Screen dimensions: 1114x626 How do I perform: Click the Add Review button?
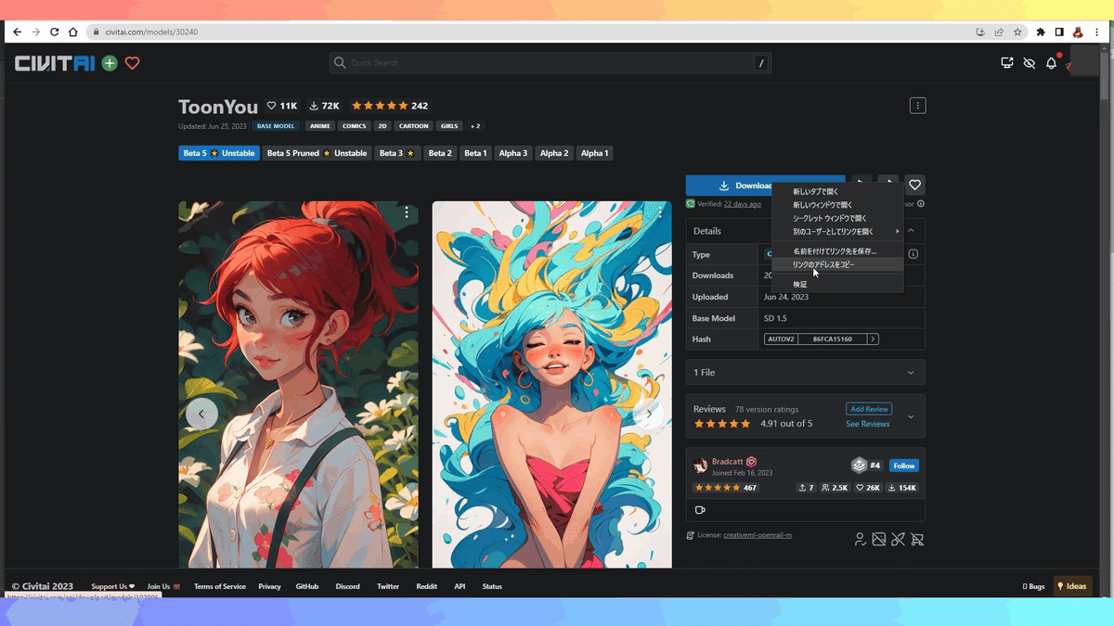[869, 409]
